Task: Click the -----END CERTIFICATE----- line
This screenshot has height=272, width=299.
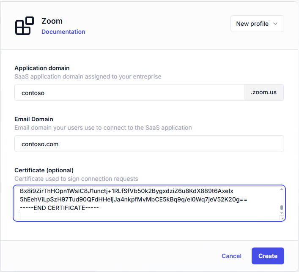Action: [x=59, y=208]
